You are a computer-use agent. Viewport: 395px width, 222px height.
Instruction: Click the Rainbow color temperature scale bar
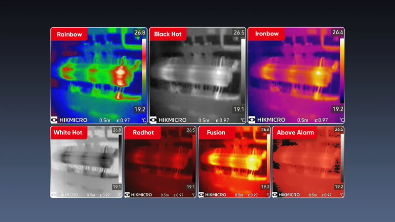(x=144, y=72)
